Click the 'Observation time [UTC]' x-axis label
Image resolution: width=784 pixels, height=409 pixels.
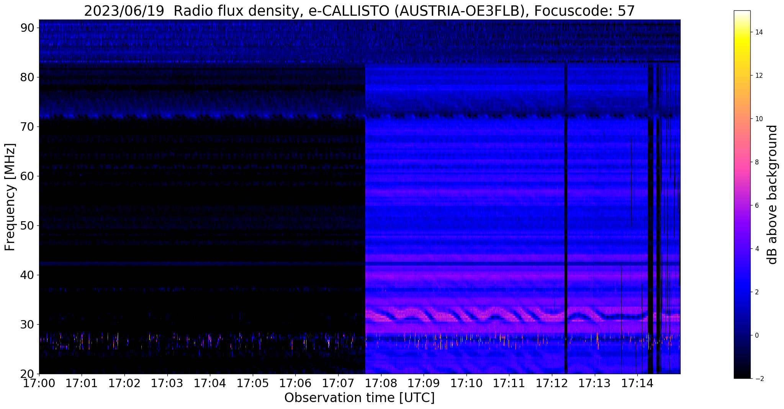point(359,398)
